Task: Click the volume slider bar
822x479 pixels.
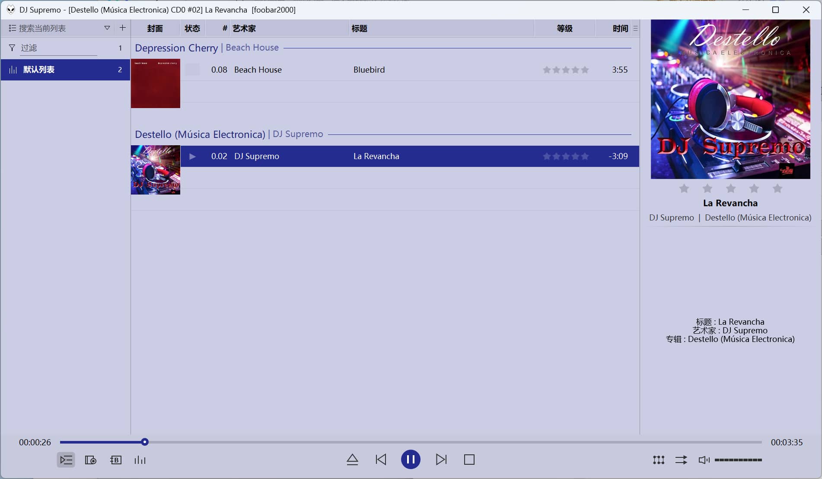Action: (738, 460)
